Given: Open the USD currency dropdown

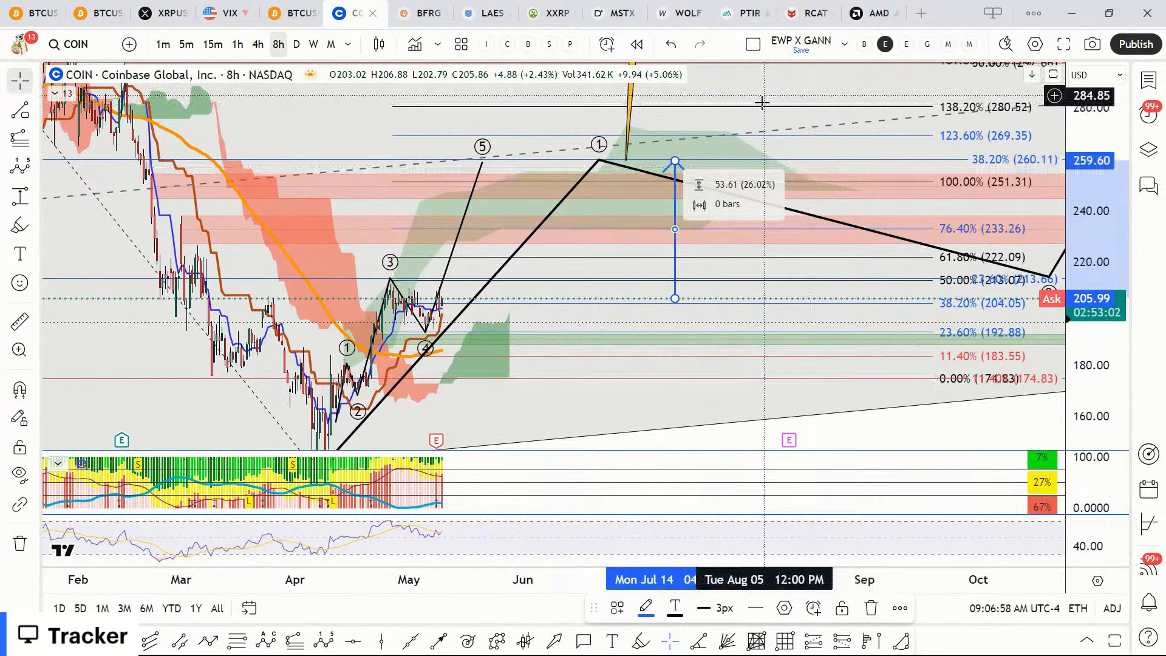Looking at the screenshot, I should (1096, 75).
